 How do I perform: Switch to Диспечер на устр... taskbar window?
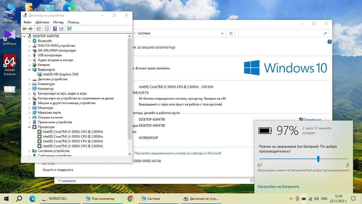201,198
